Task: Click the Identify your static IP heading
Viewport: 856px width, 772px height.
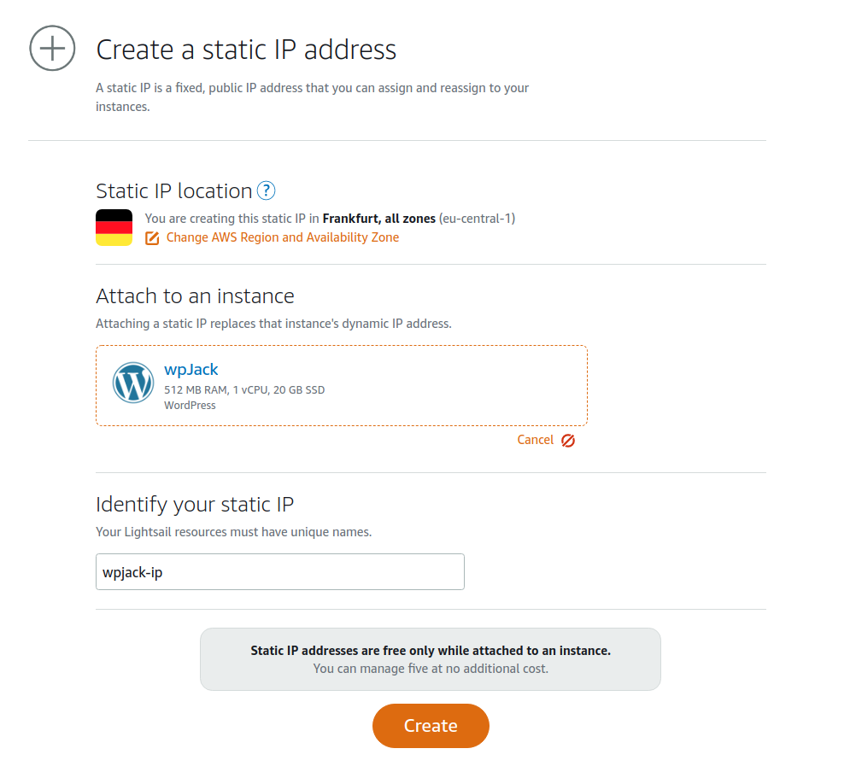Action: pyautogui.click(x=195, y=504)
